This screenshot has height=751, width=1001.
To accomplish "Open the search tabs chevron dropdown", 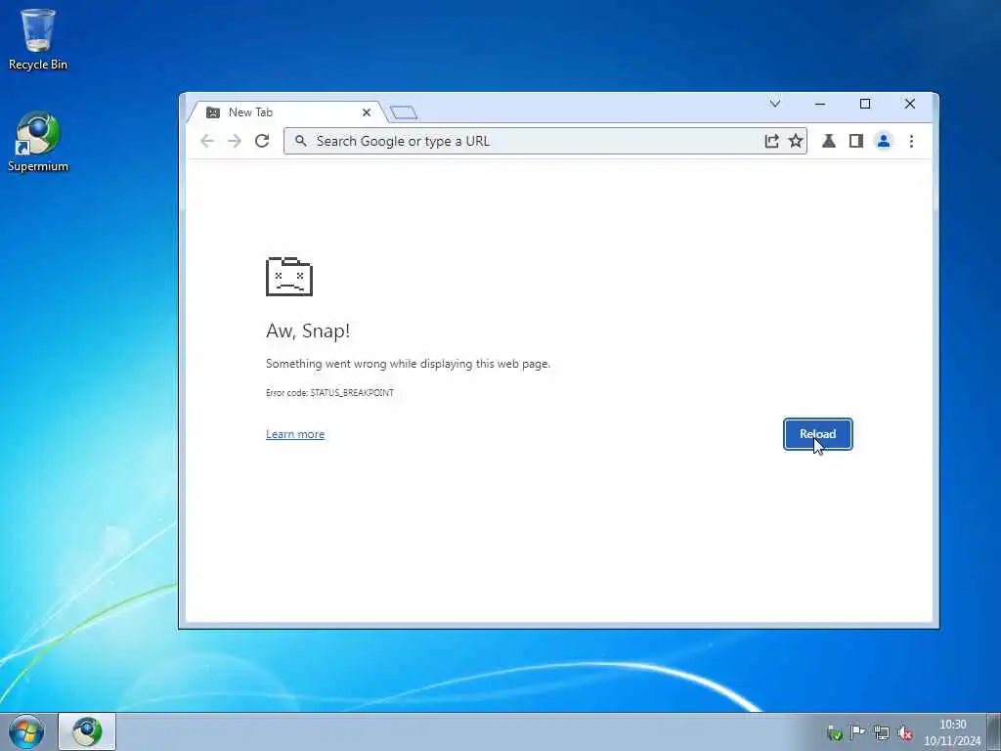I will tap(775, 104).
